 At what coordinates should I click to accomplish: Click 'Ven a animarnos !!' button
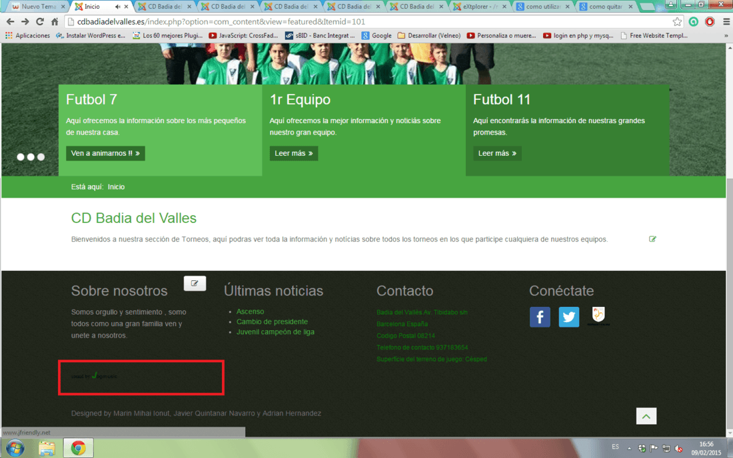coord(106,153)
